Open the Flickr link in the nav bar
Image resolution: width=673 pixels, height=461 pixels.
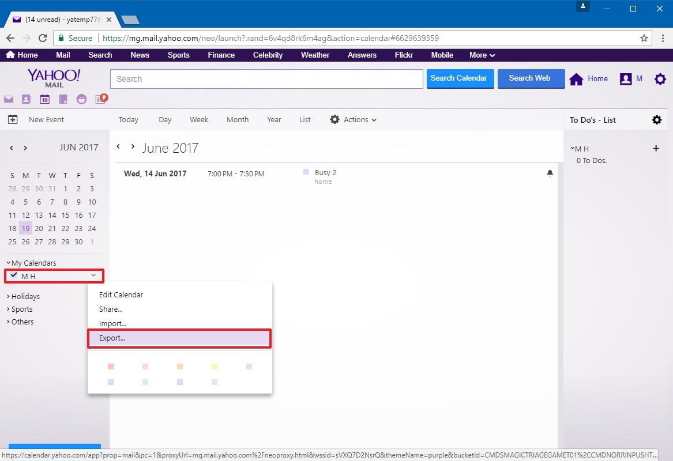404,55
